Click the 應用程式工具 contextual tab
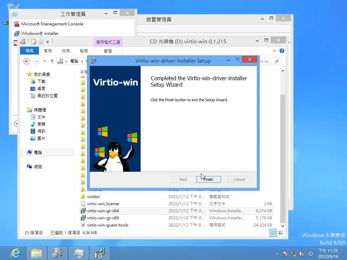The width and height of the screenshot is (347, 260). tap(108, 42)
